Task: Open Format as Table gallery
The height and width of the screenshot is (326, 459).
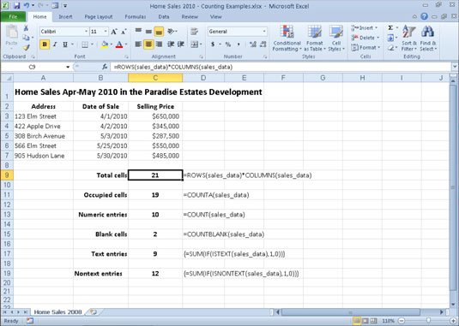Action: point(314,39)
